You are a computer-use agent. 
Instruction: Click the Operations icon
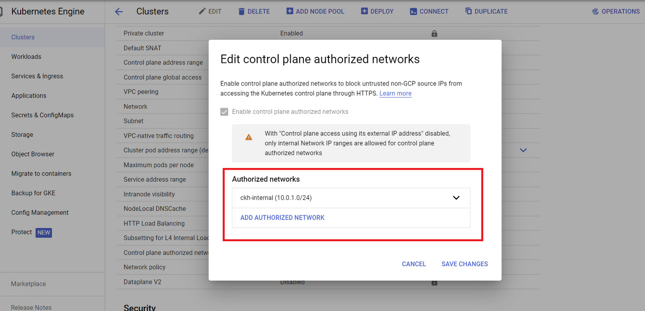596,11
